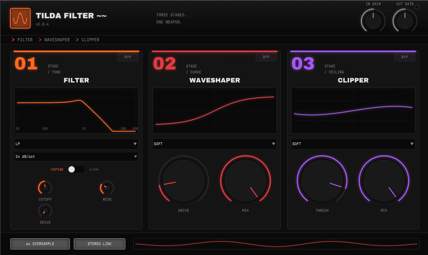The width and height of the screenshot is (428, 255).
Task: Click the orange arrow before FILTER breadcrumb
Action: [x=13, y=40]
